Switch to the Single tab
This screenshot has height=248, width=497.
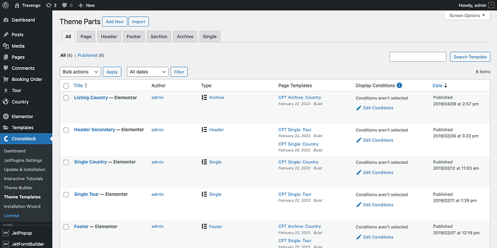pyautogui.click(x=209, y=37)
